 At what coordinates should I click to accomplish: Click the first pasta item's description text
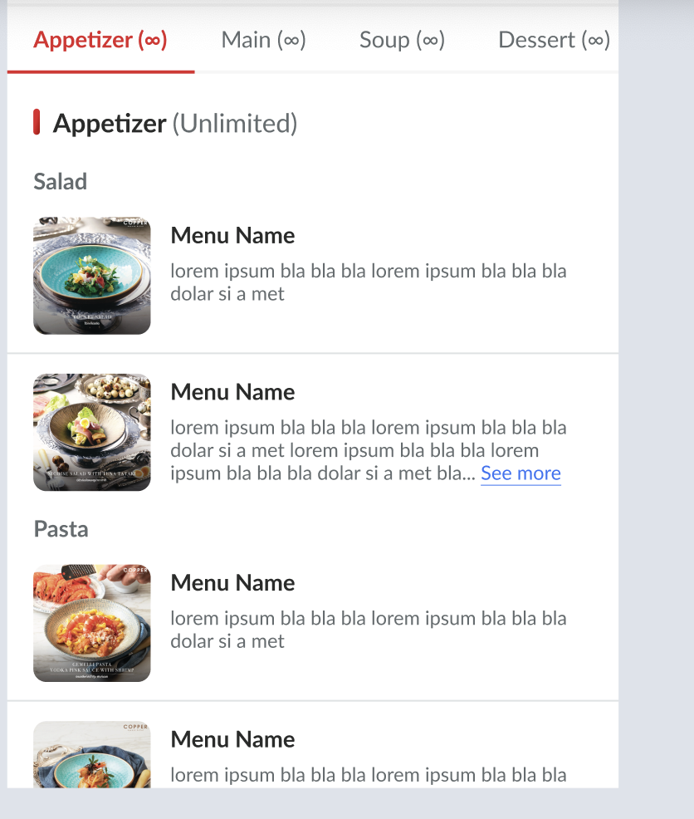368,630
